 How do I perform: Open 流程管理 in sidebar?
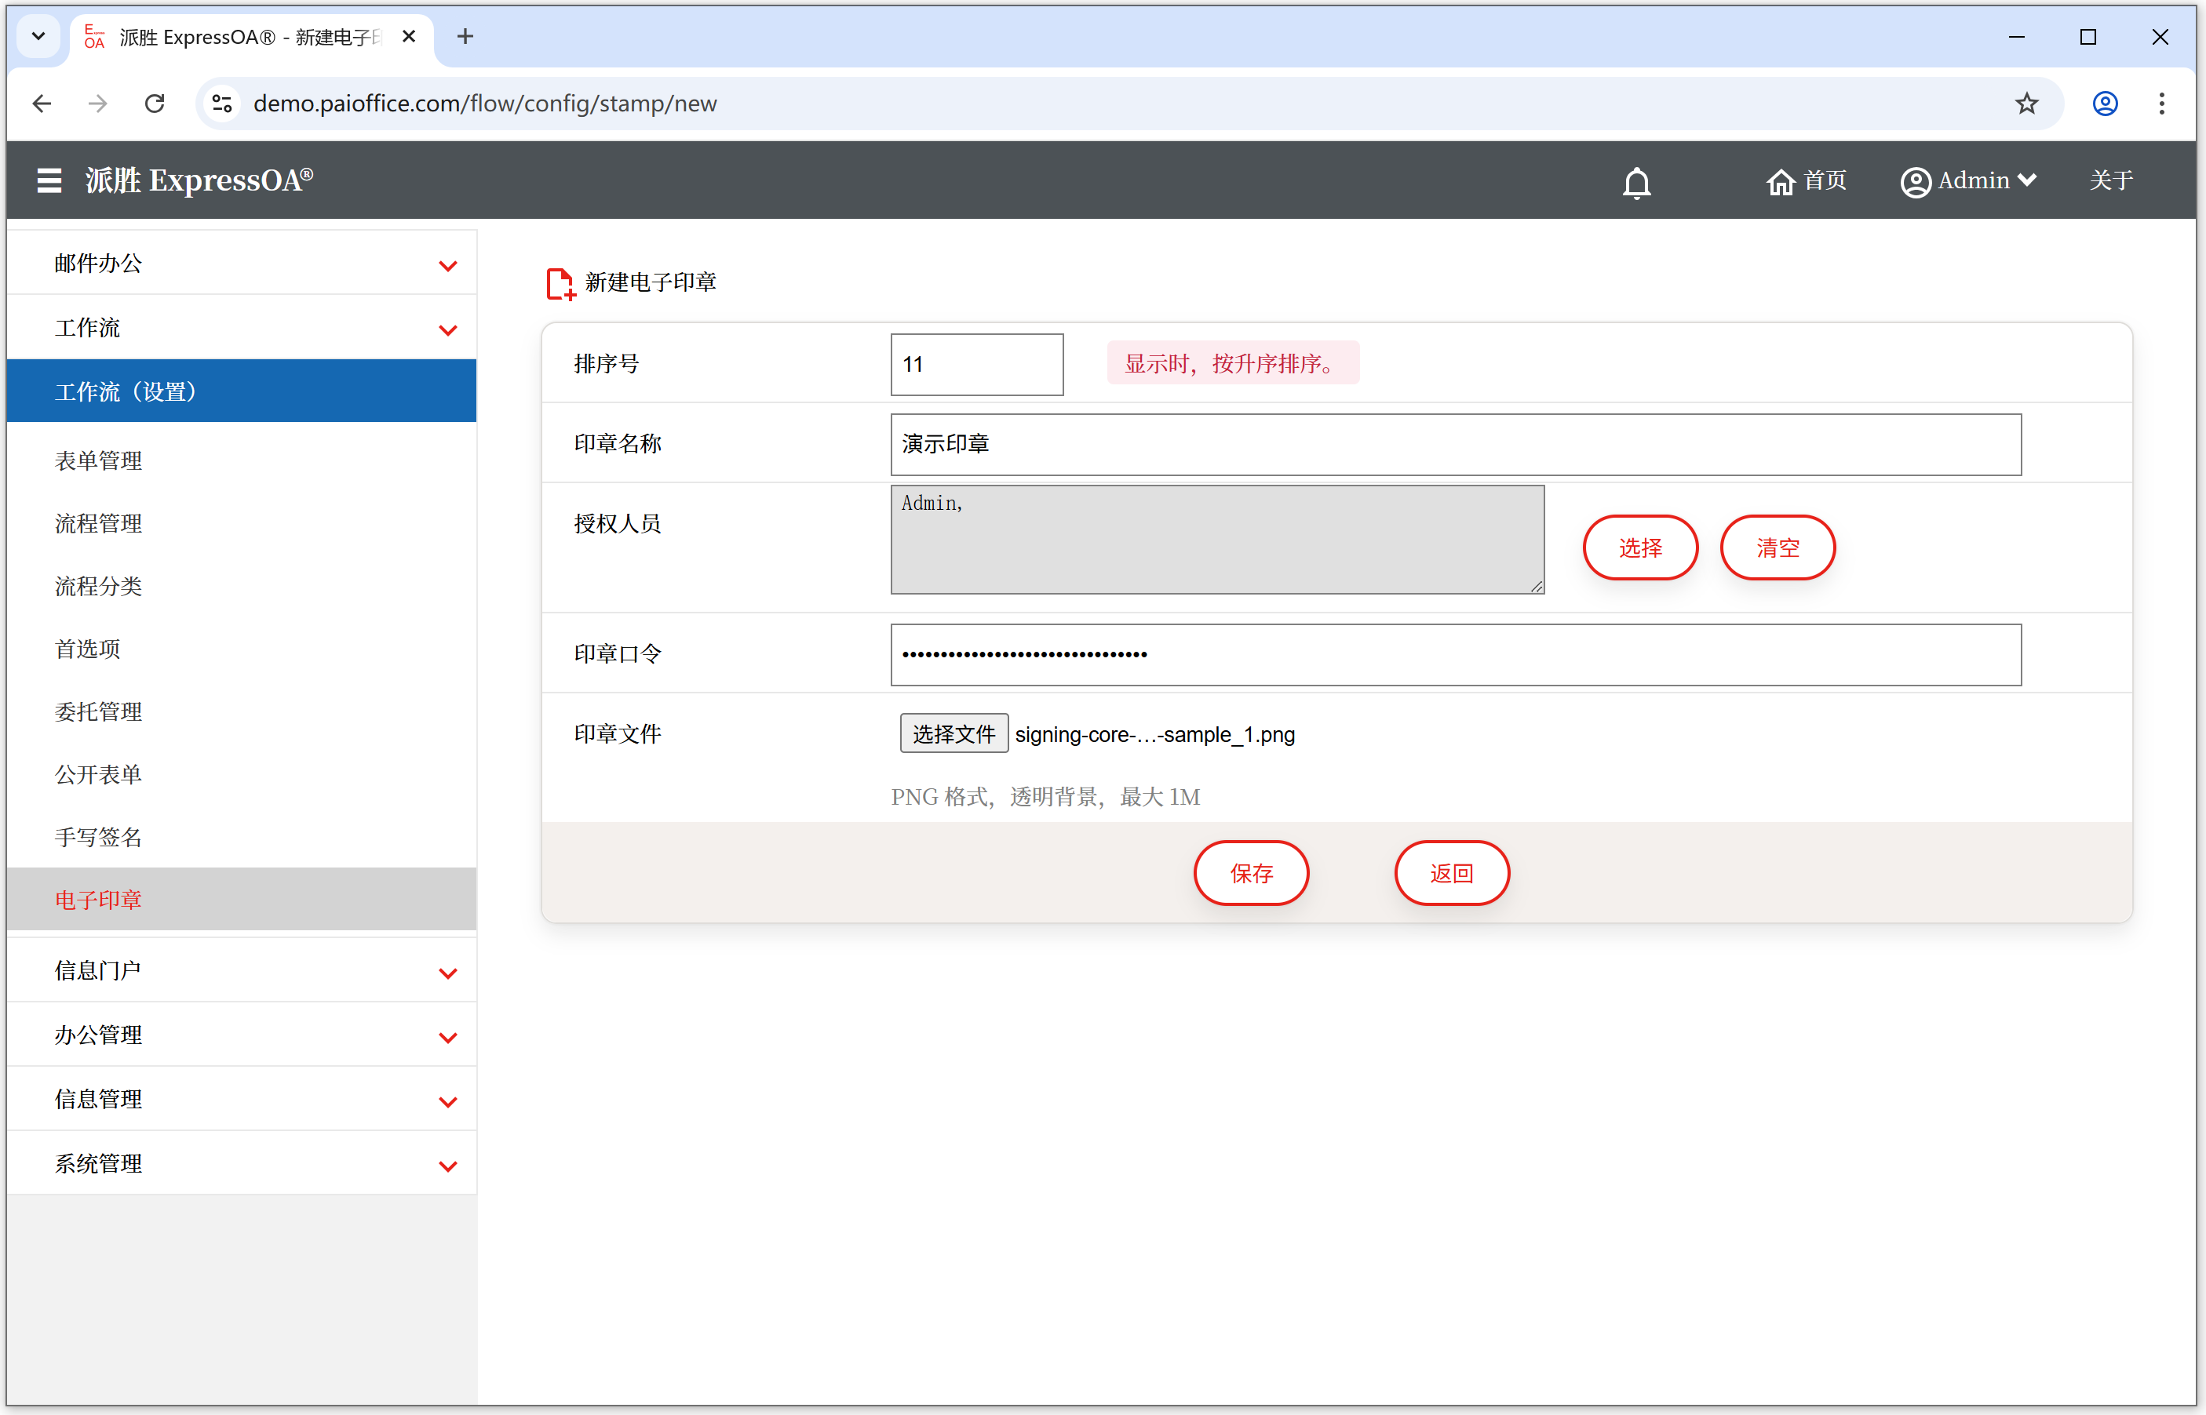point(98,524)
